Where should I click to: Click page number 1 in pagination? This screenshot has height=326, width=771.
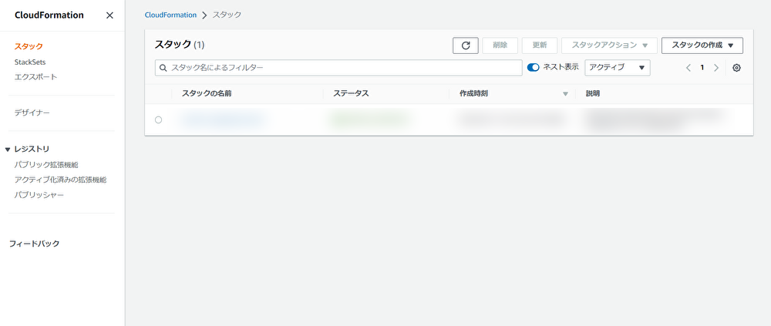pyautogui.click(x=702, y=68)
